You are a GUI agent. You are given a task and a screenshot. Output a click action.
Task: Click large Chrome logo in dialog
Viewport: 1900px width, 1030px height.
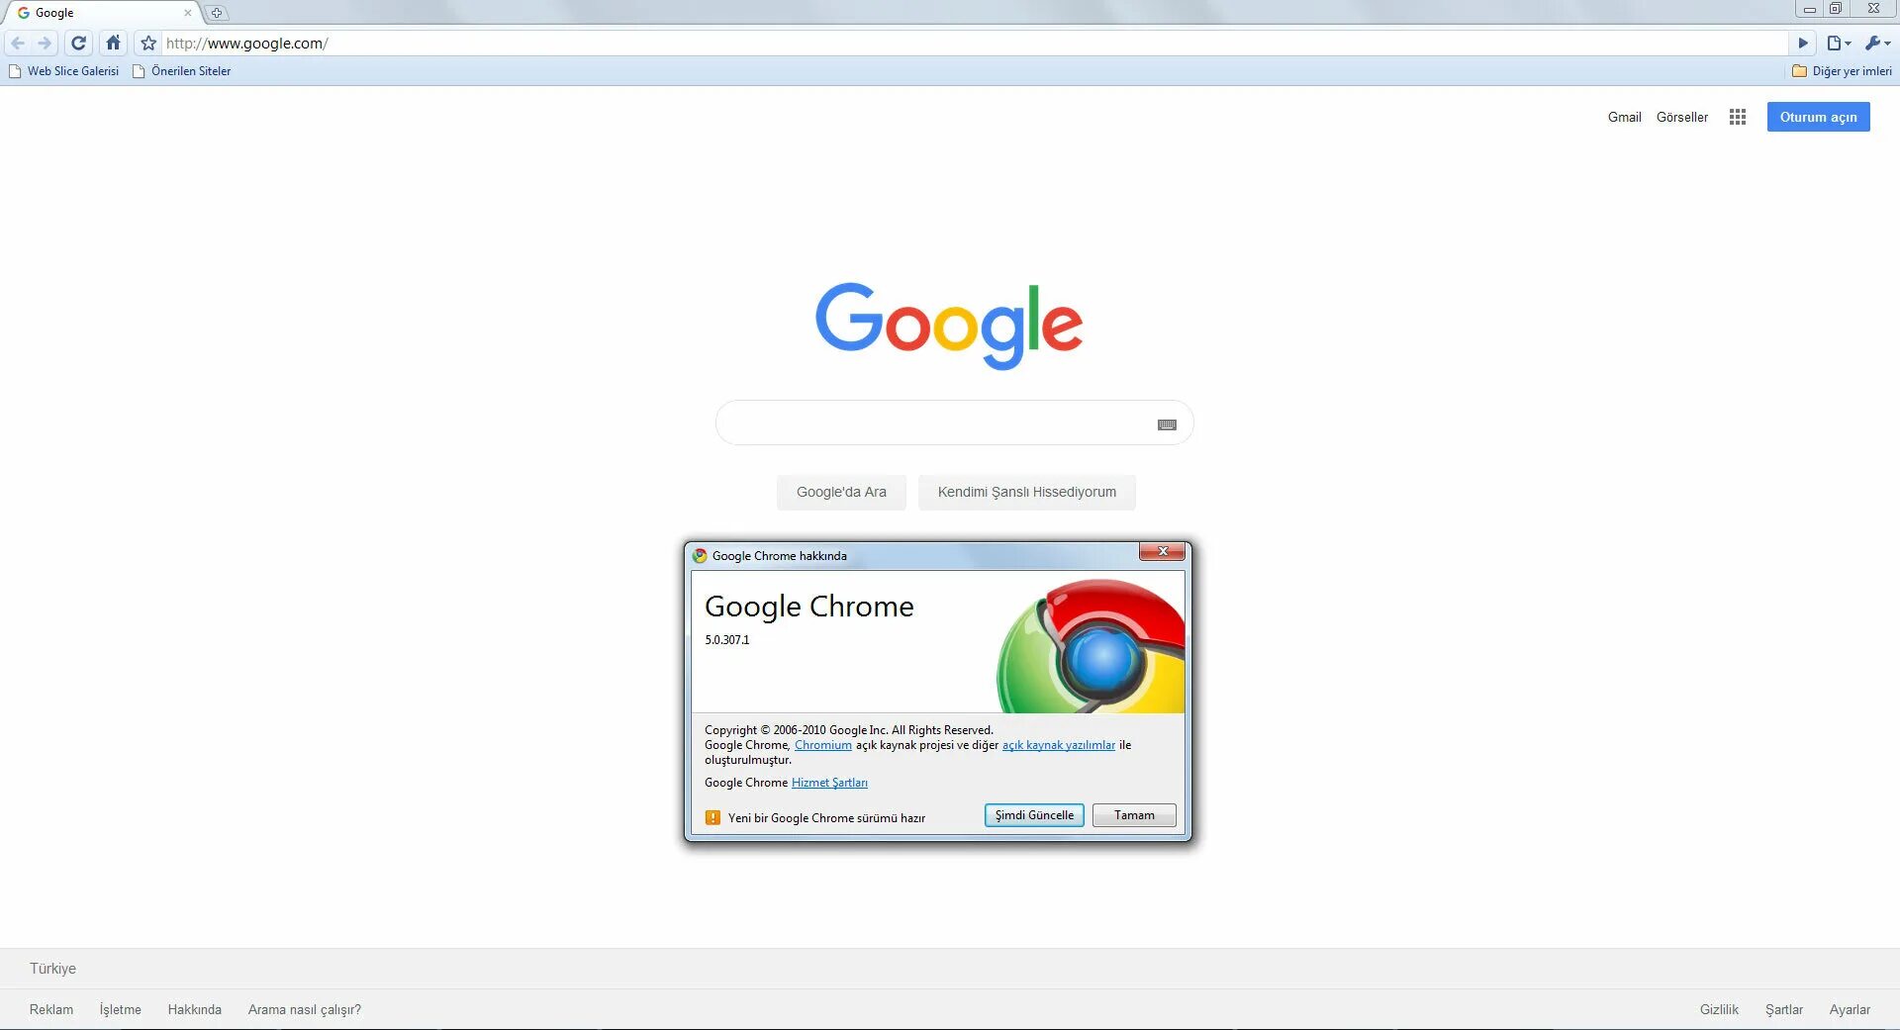(x=1091, y=646)
